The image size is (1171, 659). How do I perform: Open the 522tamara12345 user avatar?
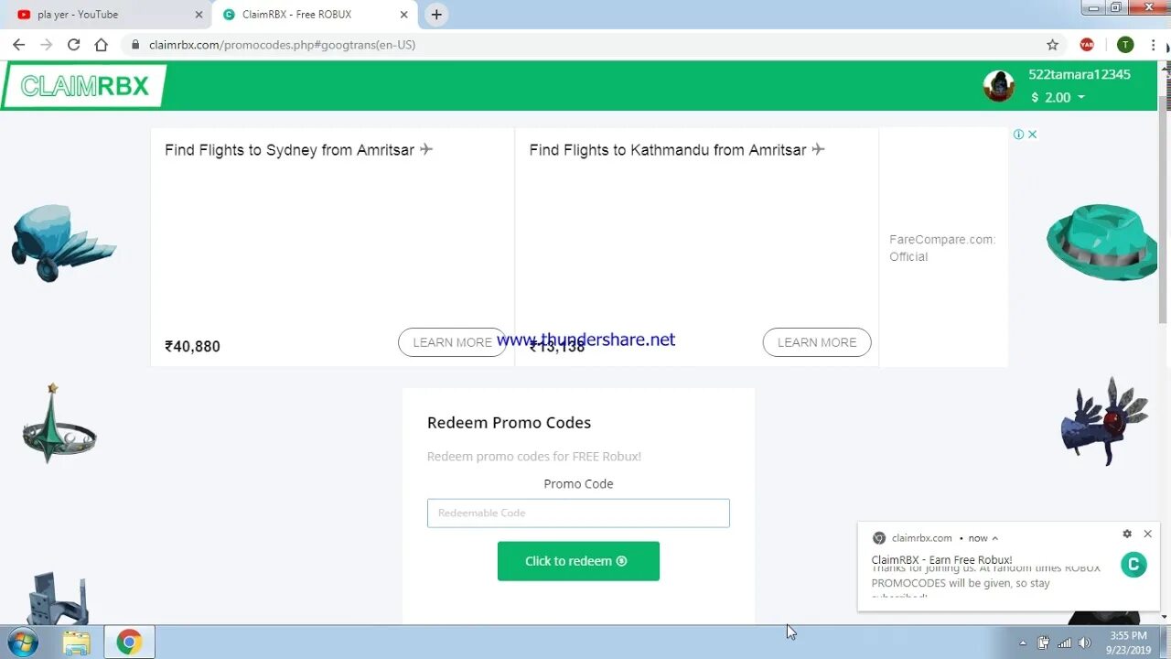(999, 86)
